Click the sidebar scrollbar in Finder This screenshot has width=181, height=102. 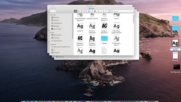(73, 26)
